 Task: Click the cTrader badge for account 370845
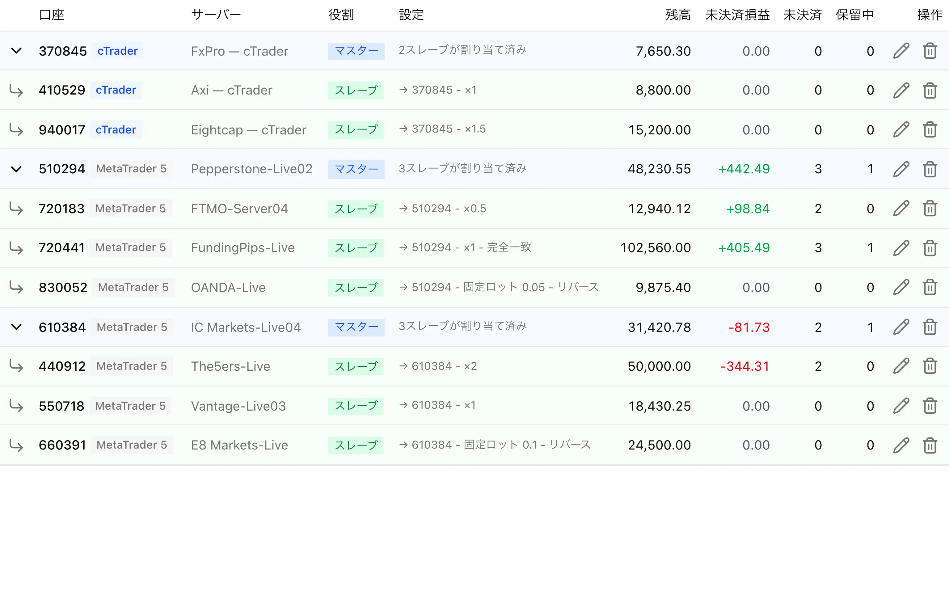click(118, 51)
